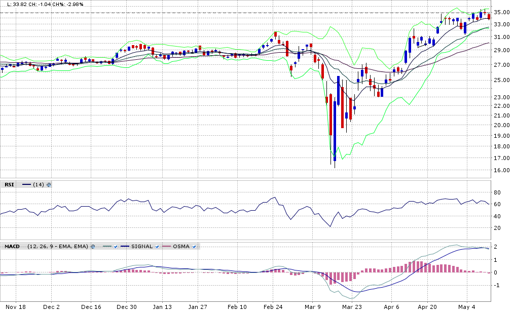The height and width of the screenshot is (314, 514).
Task: Click the MACD panel label
Action: (x=12, y=247)
